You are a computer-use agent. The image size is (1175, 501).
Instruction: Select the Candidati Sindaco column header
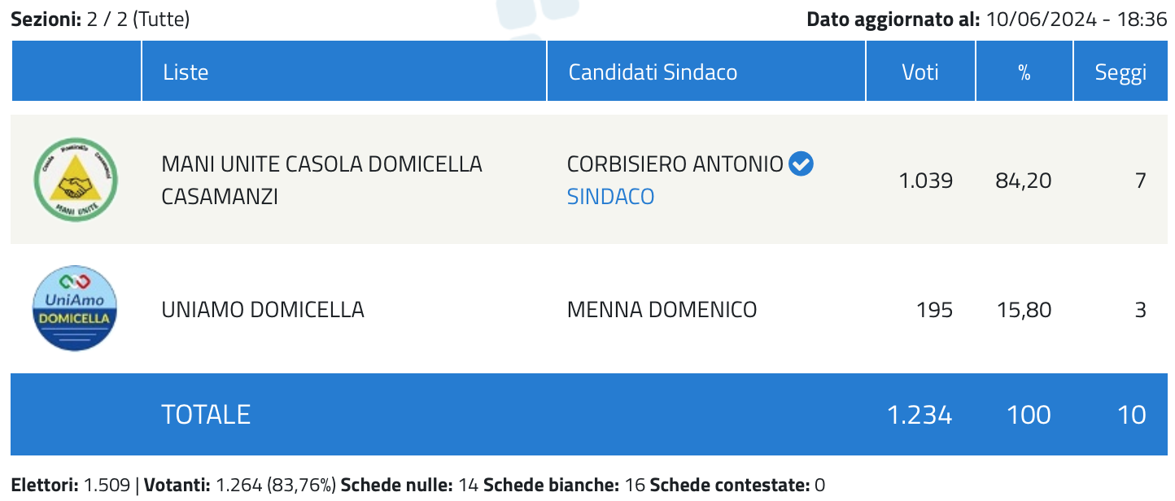click(x=653, y=72)
